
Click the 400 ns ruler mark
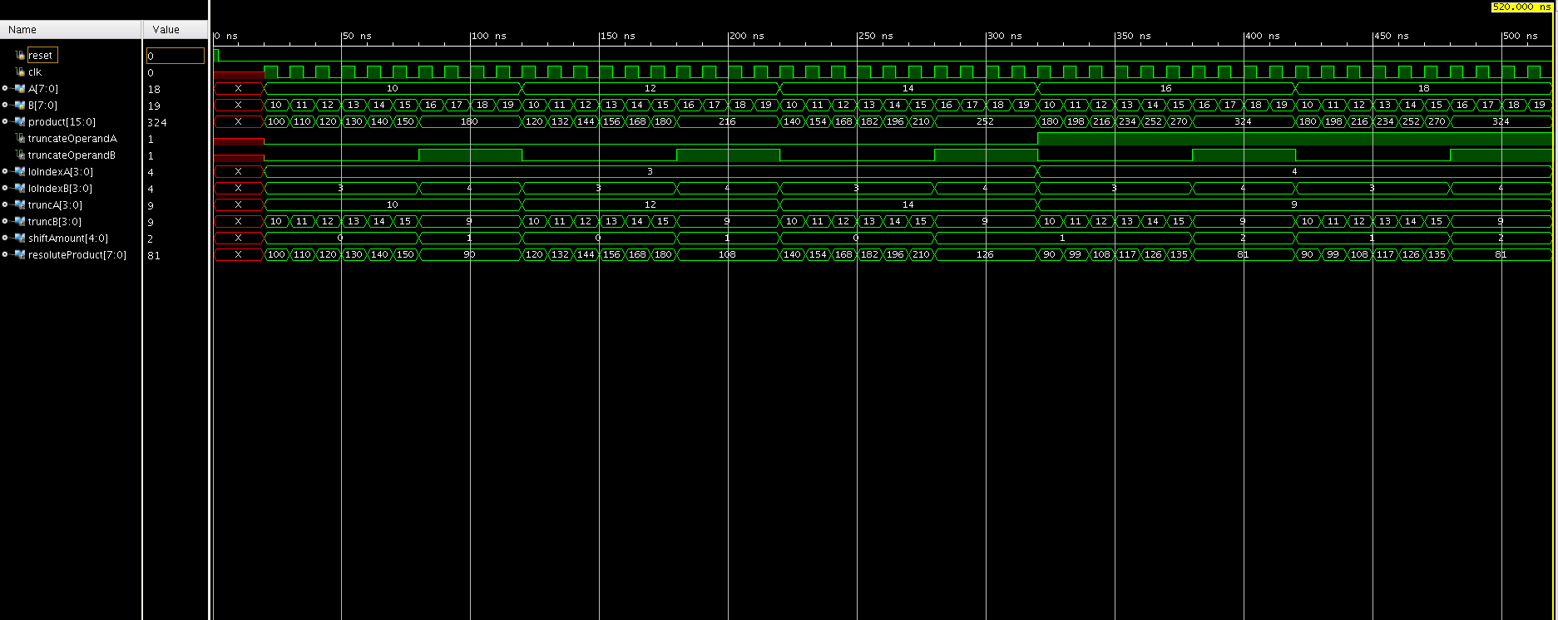[x=1263, y=36]
